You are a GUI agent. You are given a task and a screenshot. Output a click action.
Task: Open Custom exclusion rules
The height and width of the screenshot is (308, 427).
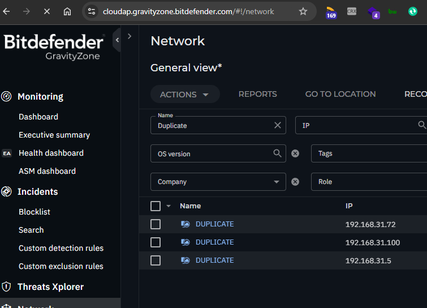61,266
